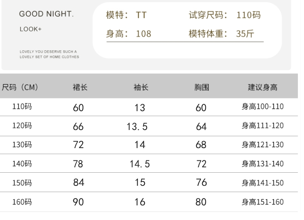This screenshot has width=304, height=220.
Task: Click the 袖长 column header
Action: (140, 87)
